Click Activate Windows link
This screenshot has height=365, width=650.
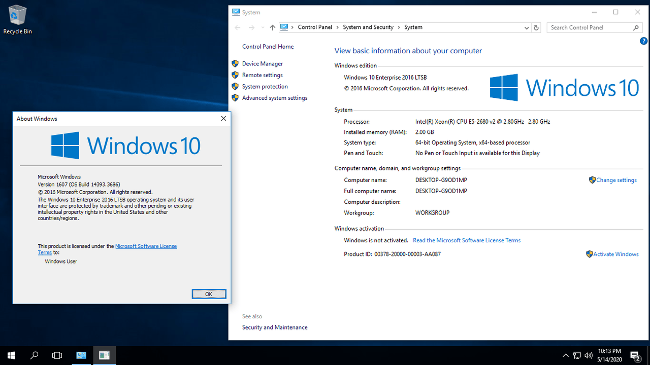tap(616, 254)
